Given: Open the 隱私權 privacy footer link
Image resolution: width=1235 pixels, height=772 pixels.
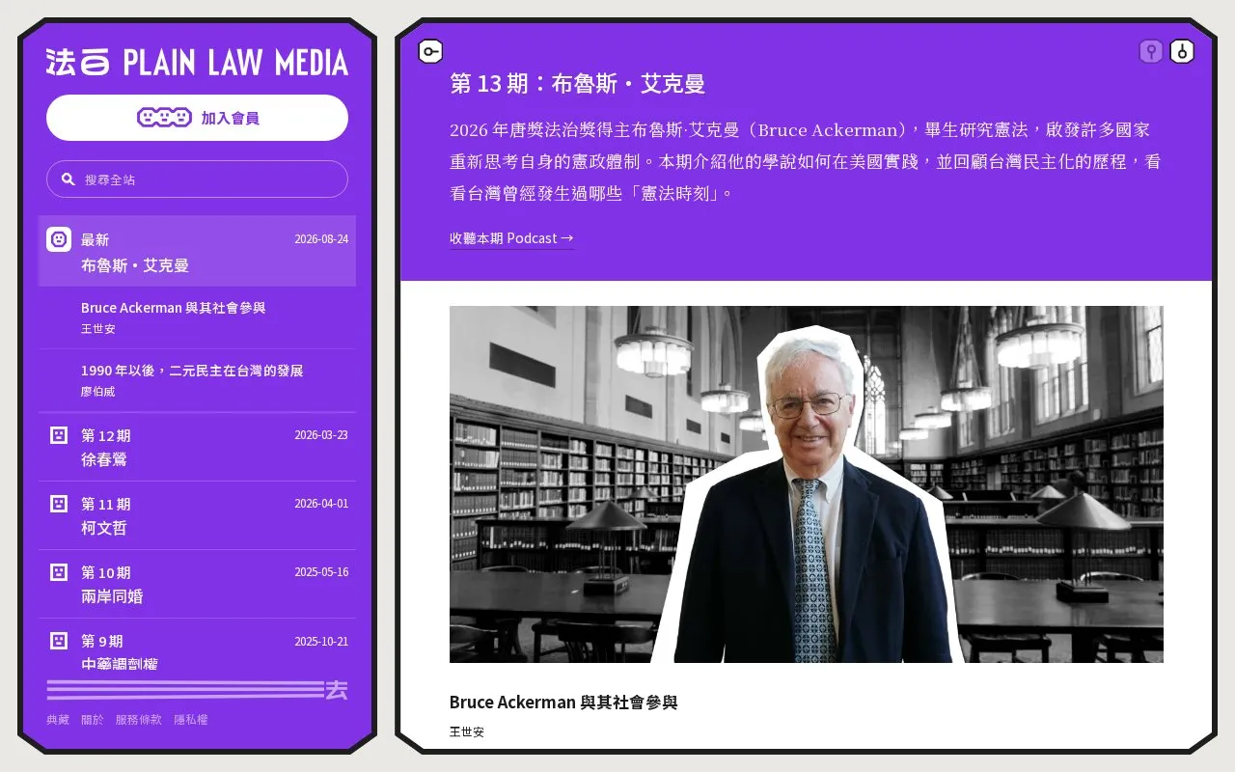Looking at the screenshot, I should click(x=191, y=720).
